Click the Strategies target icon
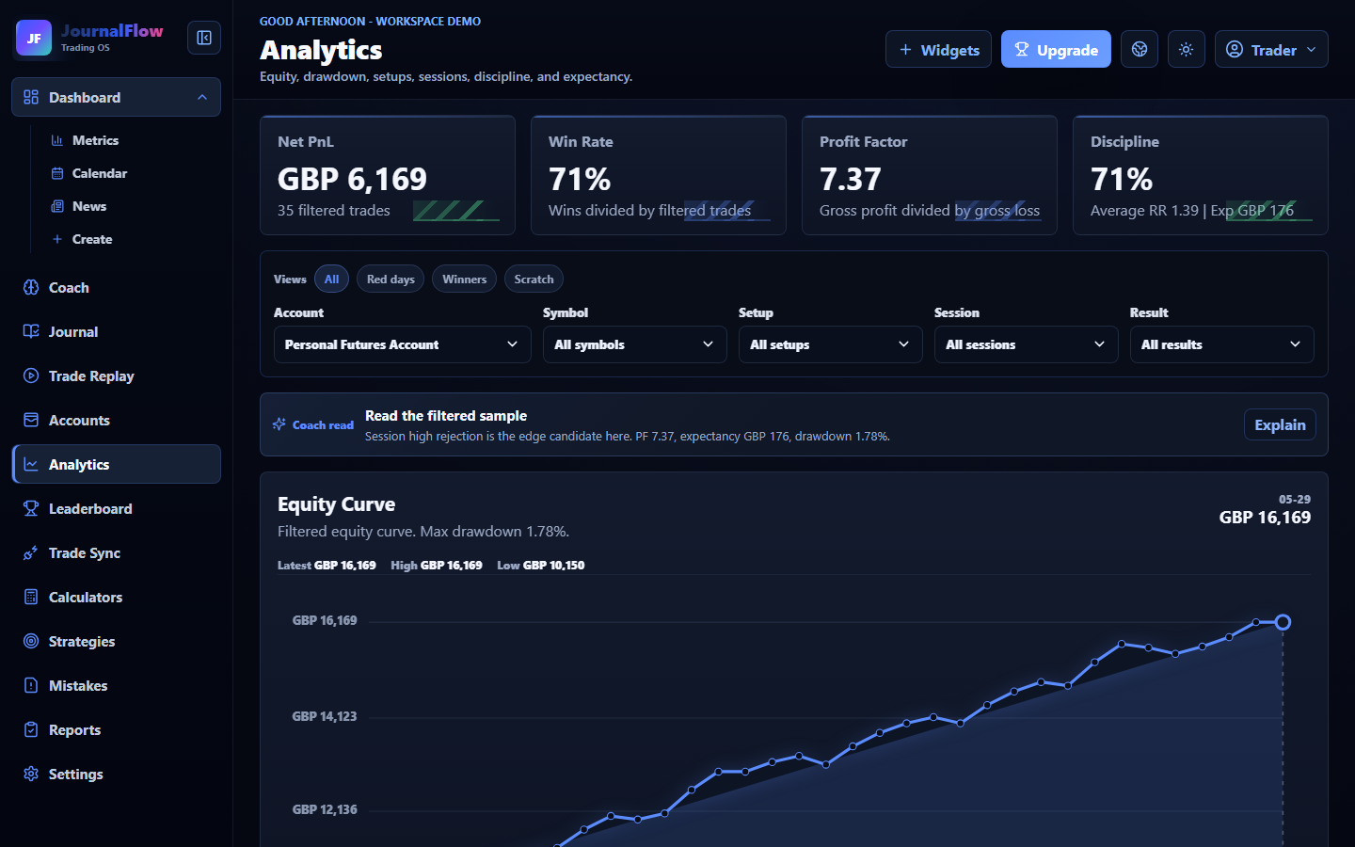1355x847 pixels. click(31, 641)
